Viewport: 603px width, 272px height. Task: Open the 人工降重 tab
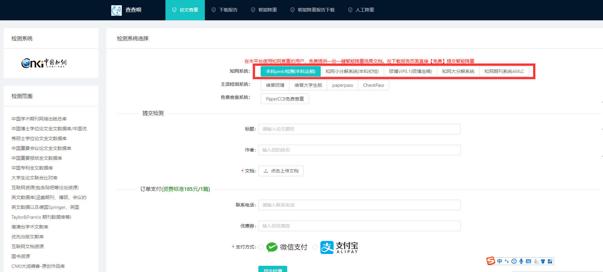(361, 10)
